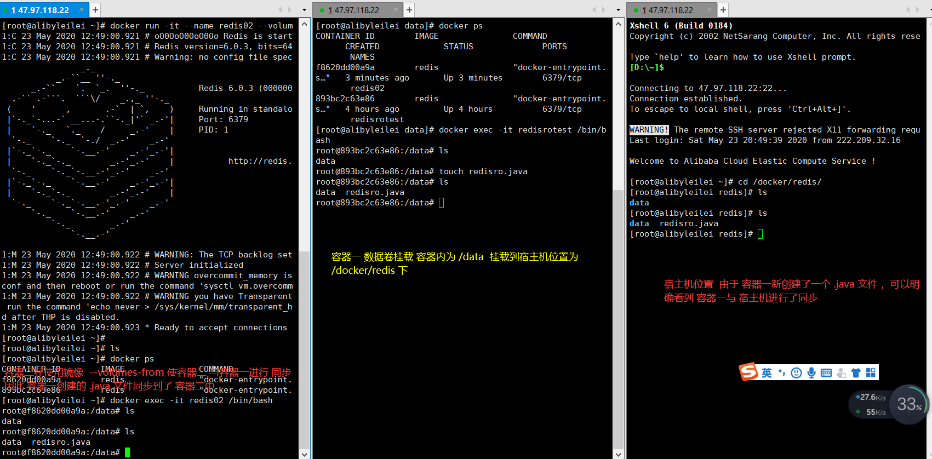Click the 33% memory accelerator ball
This screenshot has height=459, width=932.
tap(909, 404)
